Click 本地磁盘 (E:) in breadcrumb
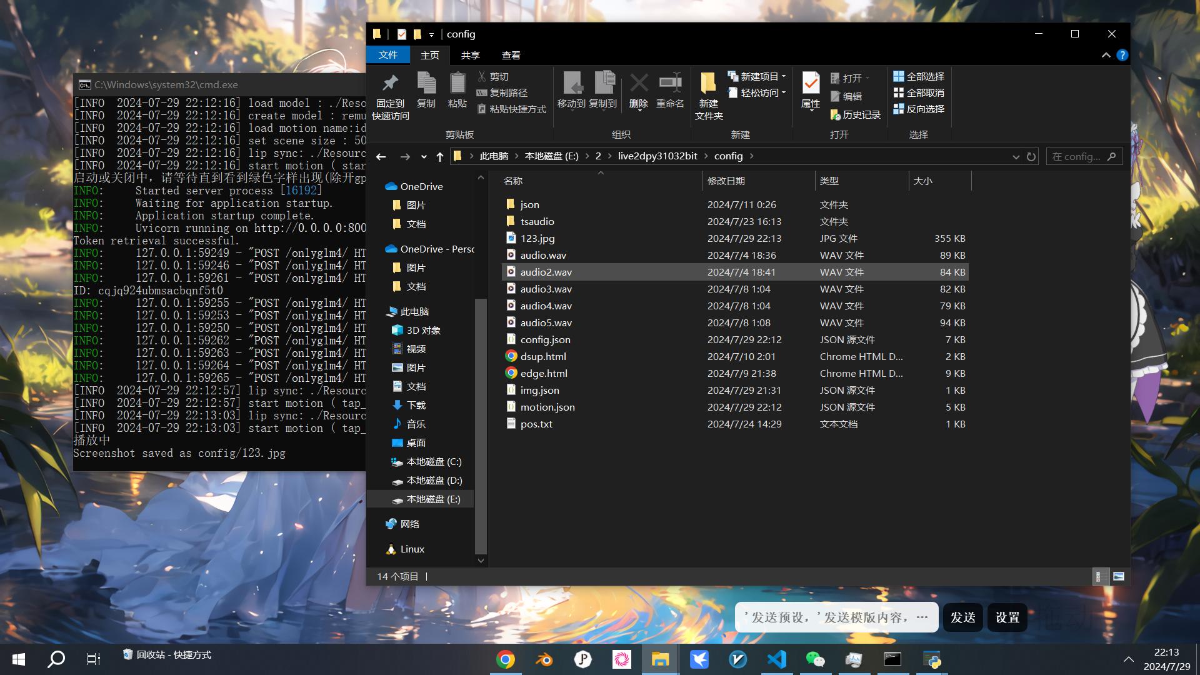The image size is (1200, 675). tap(551, 156)
